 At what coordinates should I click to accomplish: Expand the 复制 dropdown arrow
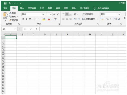[18, 16]
